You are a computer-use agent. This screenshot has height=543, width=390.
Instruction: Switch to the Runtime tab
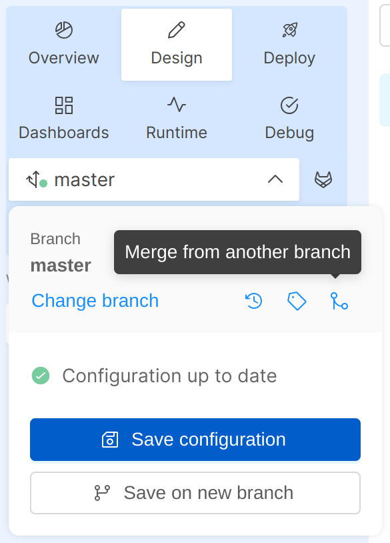176,120
